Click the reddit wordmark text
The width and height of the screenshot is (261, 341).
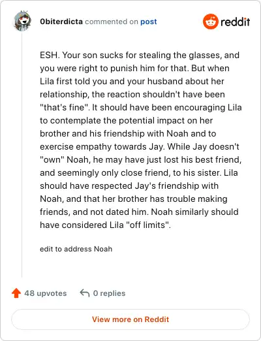[x=236, y=22]
